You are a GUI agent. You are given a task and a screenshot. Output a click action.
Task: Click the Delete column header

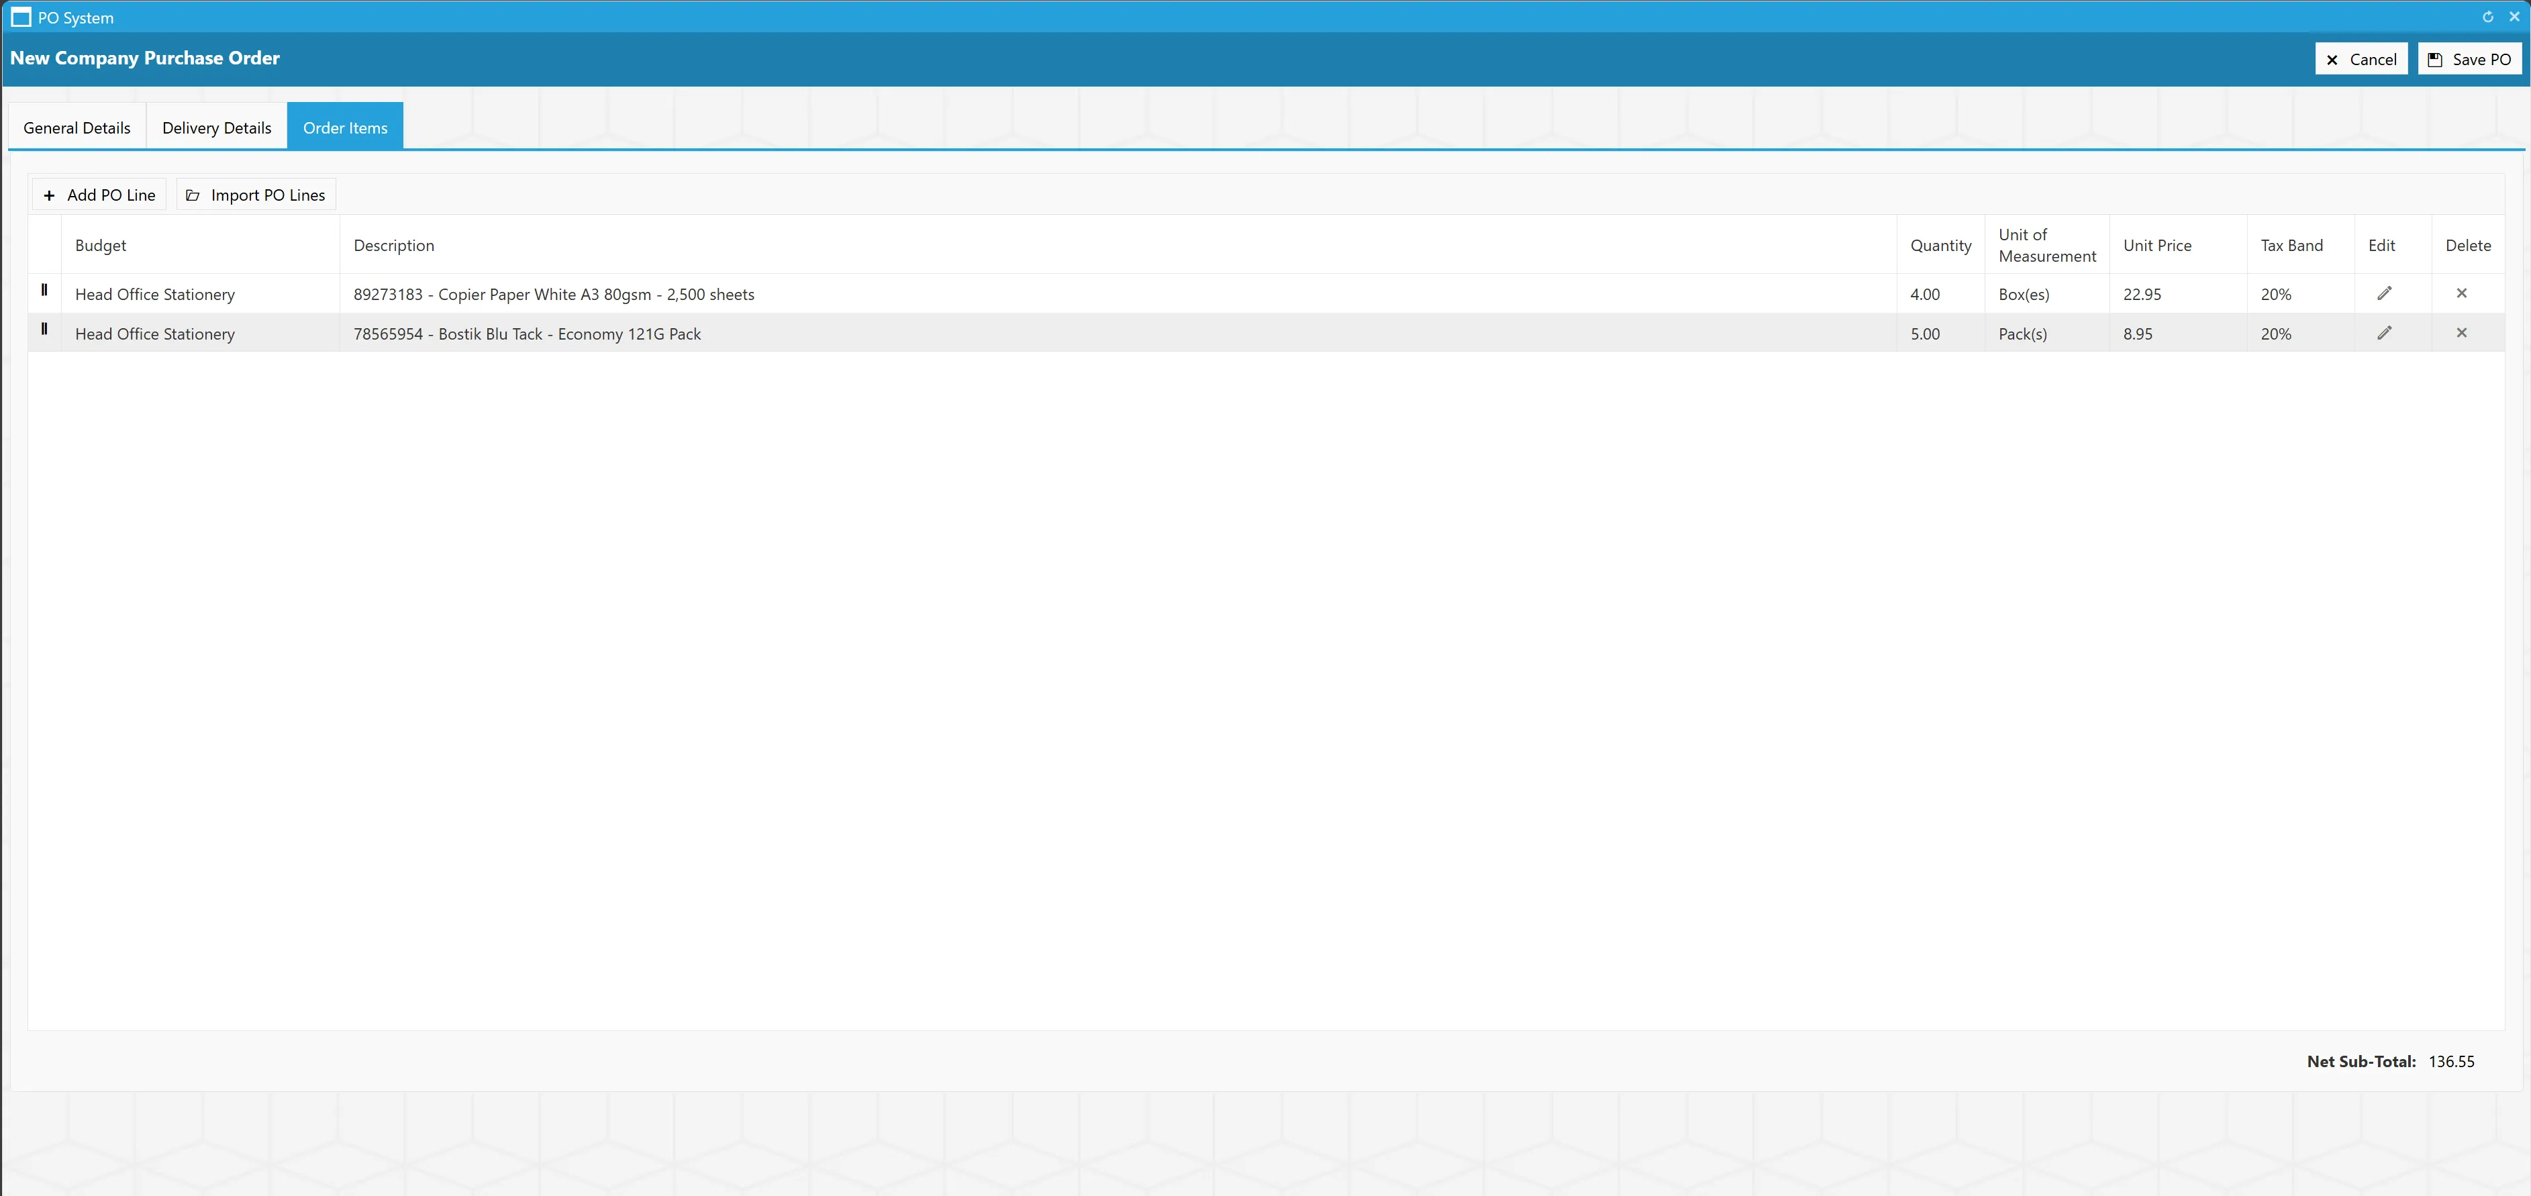pos(2468,245)
